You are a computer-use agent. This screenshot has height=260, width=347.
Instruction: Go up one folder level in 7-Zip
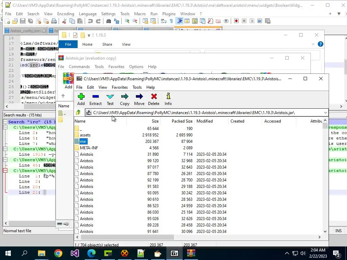(x=78, y=112)
